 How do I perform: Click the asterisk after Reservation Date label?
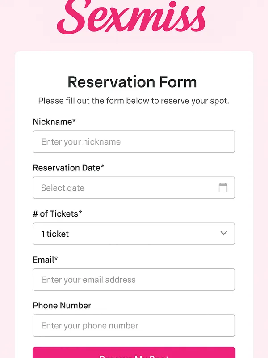click(102, 167)
